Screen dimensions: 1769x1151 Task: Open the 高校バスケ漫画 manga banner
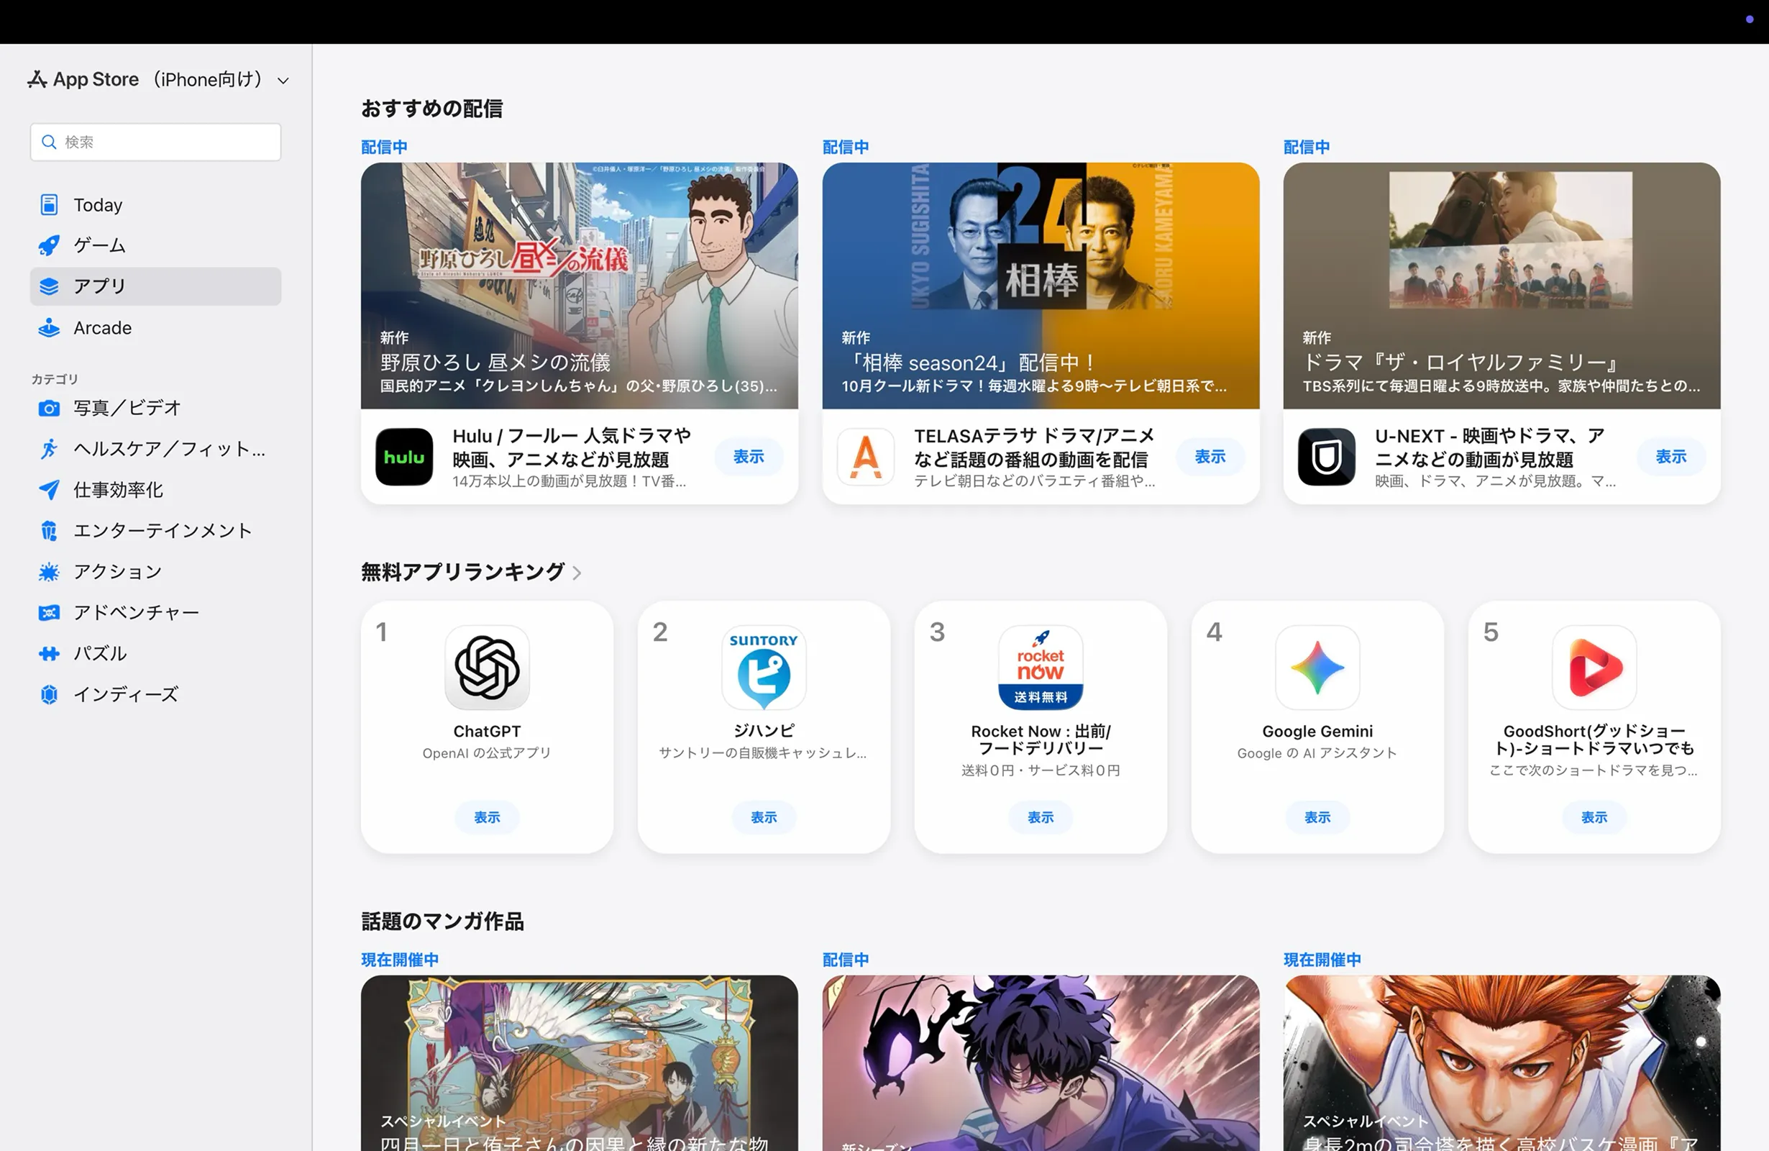(x=1501, y=1063)
